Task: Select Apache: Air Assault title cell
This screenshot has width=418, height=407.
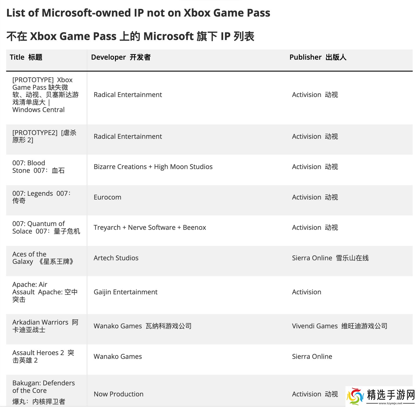Action: [x=45, y=292]
